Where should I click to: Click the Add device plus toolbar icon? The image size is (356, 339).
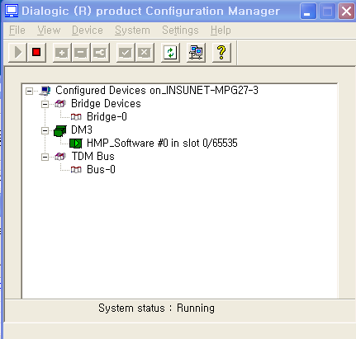(x=62, y=52)
